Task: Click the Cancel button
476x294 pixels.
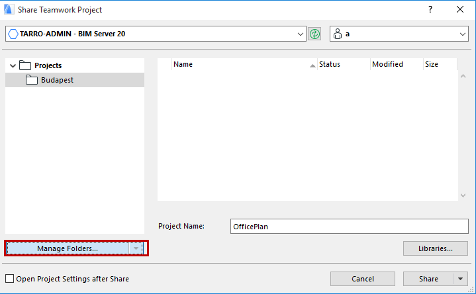Action: 362,279
